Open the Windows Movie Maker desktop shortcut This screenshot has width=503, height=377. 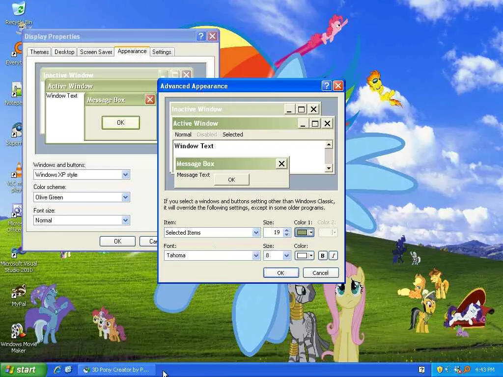pos(19,339)
